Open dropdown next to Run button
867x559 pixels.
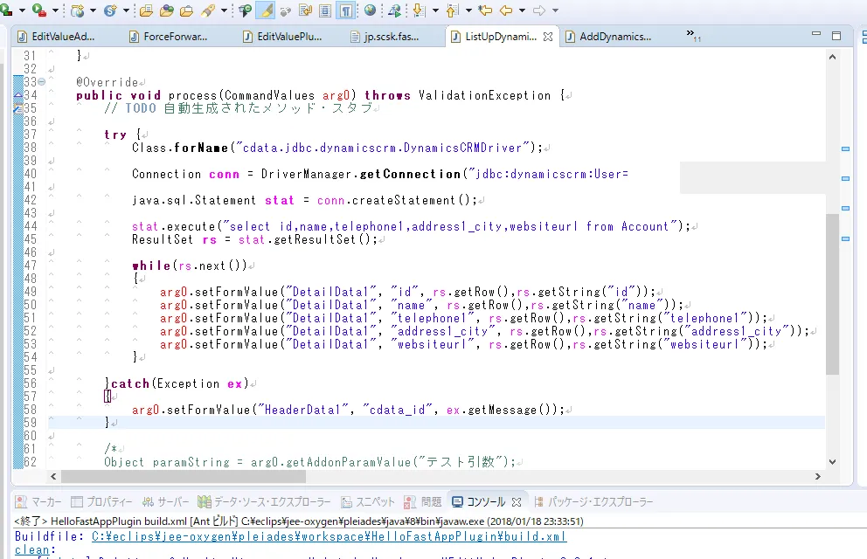pyautogui.click(x=23, y=10)
